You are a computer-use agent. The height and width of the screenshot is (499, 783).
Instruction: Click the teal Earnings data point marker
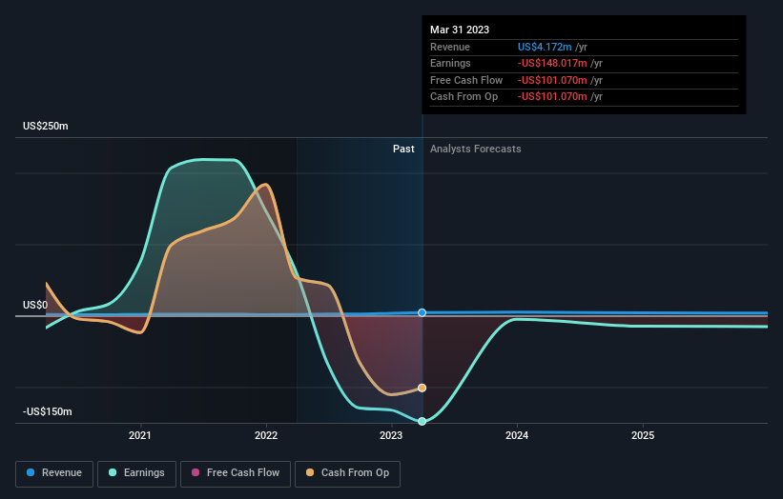tap(422, 421)
